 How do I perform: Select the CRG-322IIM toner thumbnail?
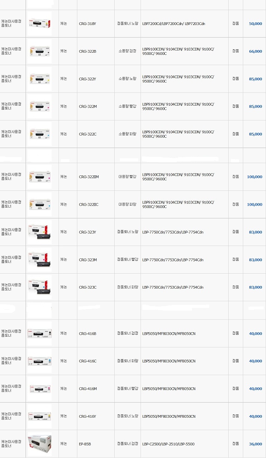click(x=40, y=177)
